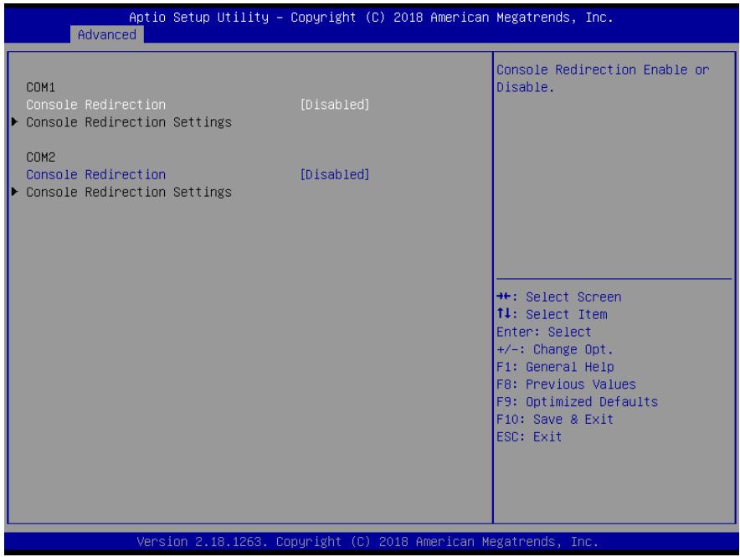
Task: Click the COM2 Console Redirection label
Action: (x=95, y=174)
